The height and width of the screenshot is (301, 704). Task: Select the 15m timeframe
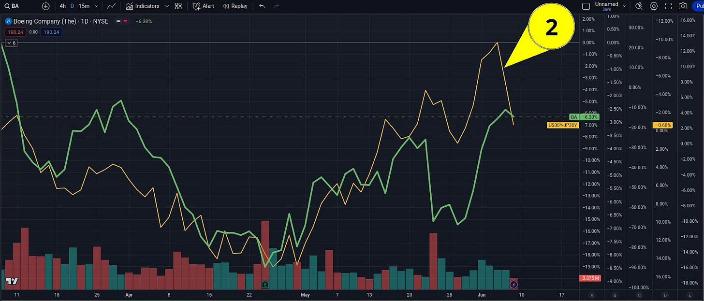84,6
